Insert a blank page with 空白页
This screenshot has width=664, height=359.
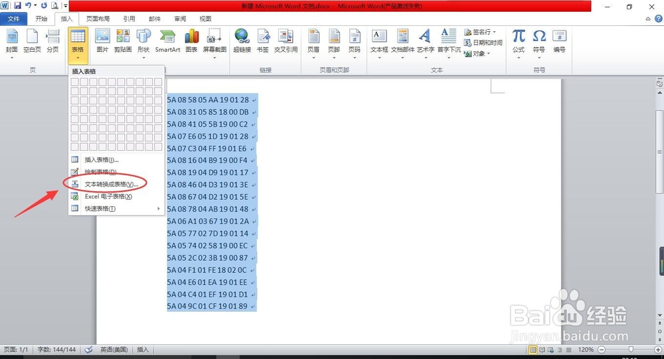tap(32, 42)
